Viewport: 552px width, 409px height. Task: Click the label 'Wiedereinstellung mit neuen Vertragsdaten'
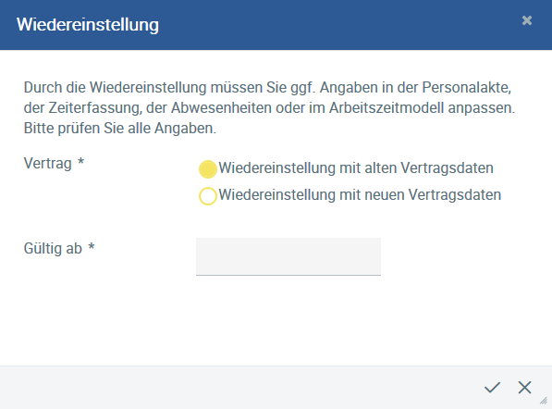[360, 195]
